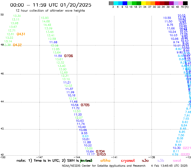Click the orange time label 0431
The image size is (191, 168).
coord(21,34)
